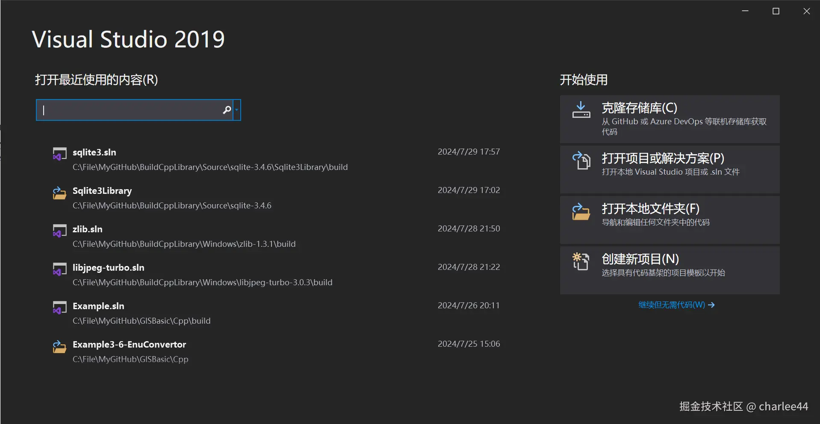Select the Sqlite3Library folder icon
The image size is (820, 424).
point(59,192)
